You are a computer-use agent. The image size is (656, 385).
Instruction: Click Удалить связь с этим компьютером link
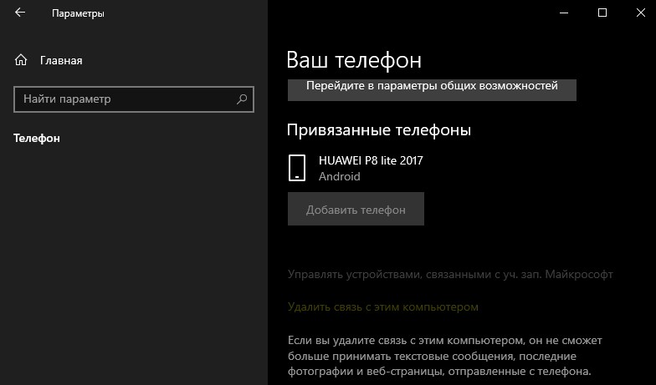point(383,307)
